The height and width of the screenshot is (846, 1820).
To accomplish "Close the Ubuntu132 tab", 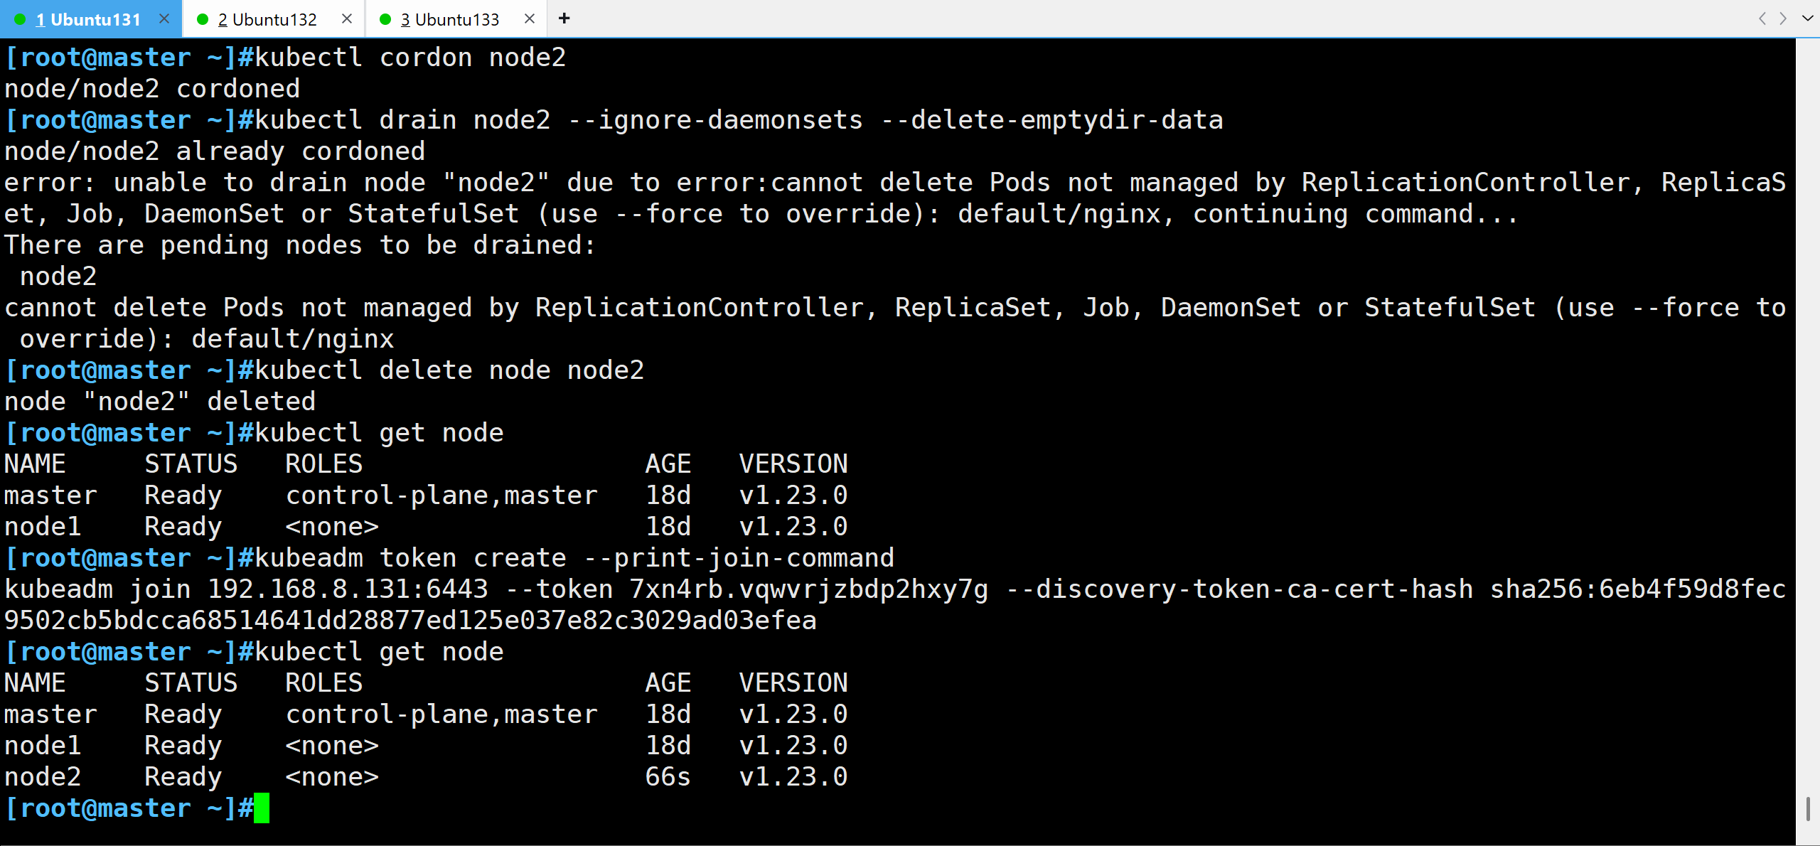I will 347,18.
